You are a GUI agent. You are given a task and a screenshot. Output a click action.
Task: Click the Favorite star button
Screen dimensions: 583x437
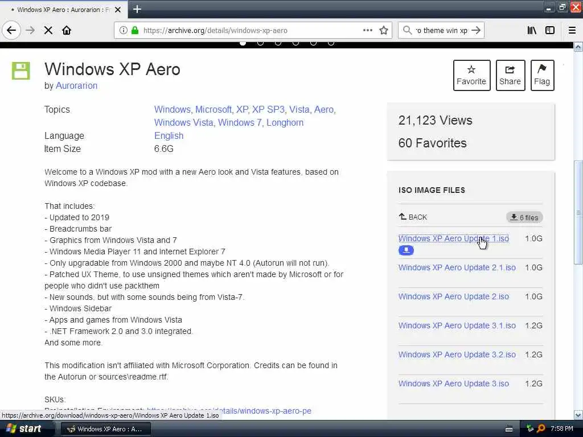coord(471,75)
